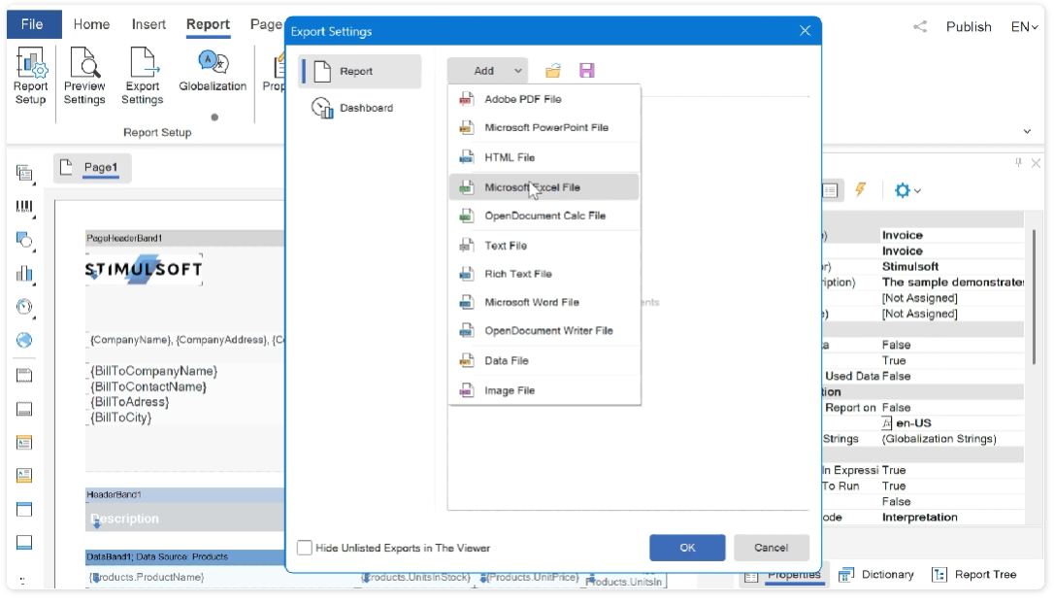Viewport: 1054px width, 603px height.
Task: Select the {BillToCompanyName} text component
Action: click(154, 371)
